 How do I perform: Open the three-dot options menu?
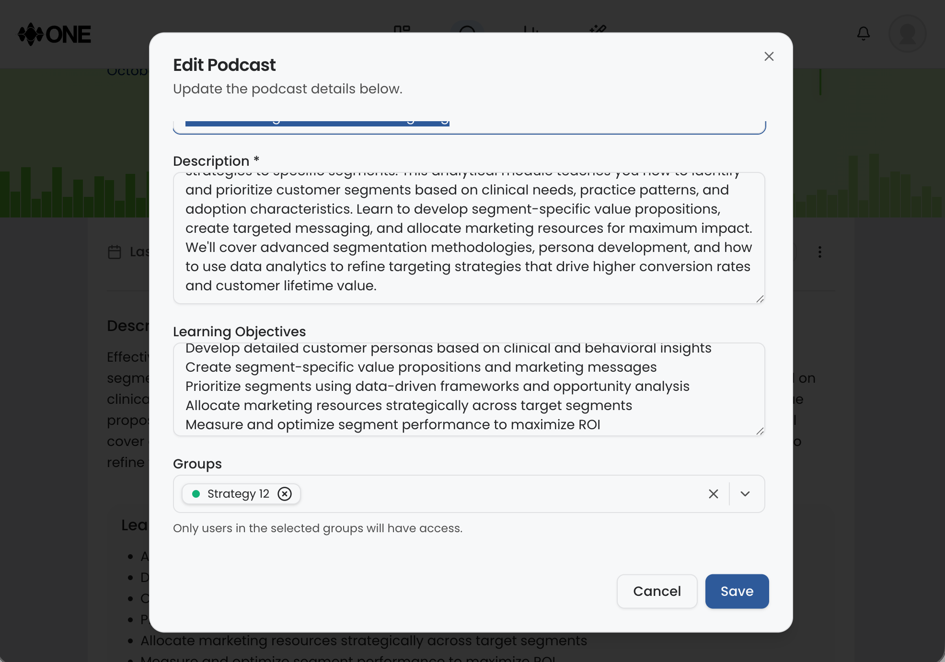click(x=820, y=252)
